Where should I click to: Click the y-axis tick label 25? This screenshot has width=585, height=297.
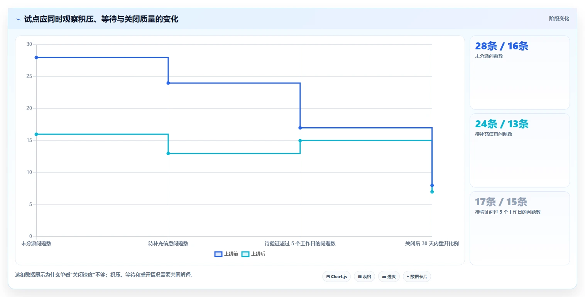(x=29, y=76)
